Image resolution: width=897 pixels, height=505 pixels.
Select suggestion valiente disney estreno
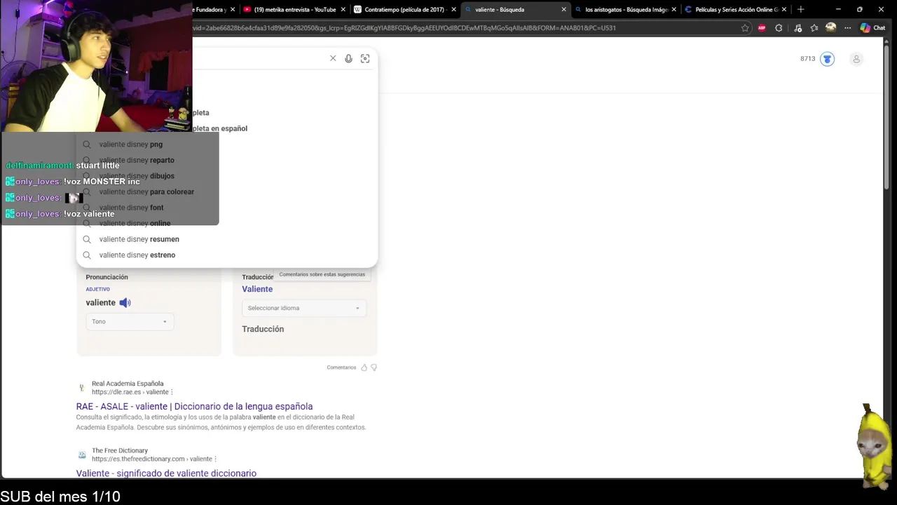click(227, 255)
